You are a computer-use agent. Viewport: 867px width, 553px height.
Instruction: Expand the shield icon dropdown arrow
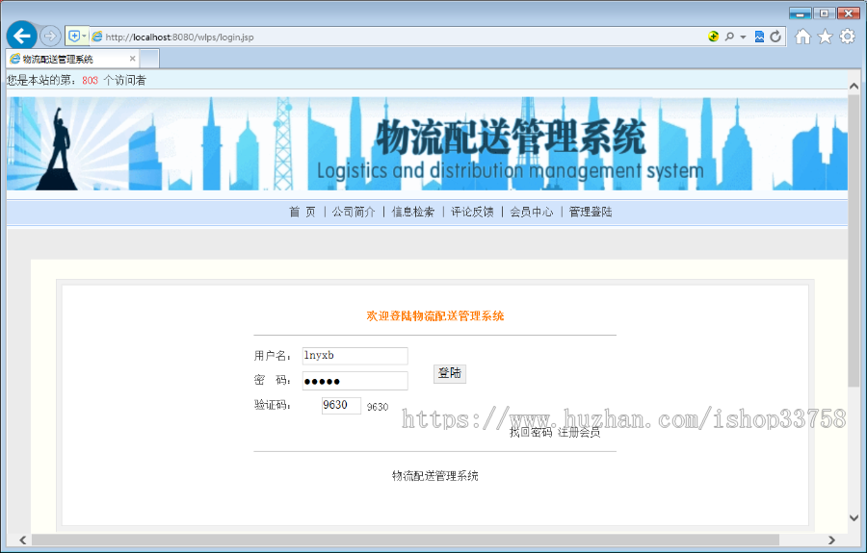[84, 37]
